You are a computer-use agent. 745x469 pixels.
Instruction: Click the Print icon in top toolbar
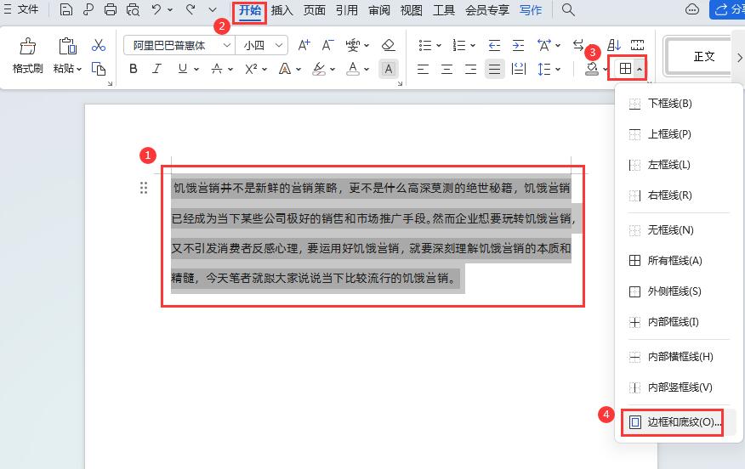coord(111,9)
